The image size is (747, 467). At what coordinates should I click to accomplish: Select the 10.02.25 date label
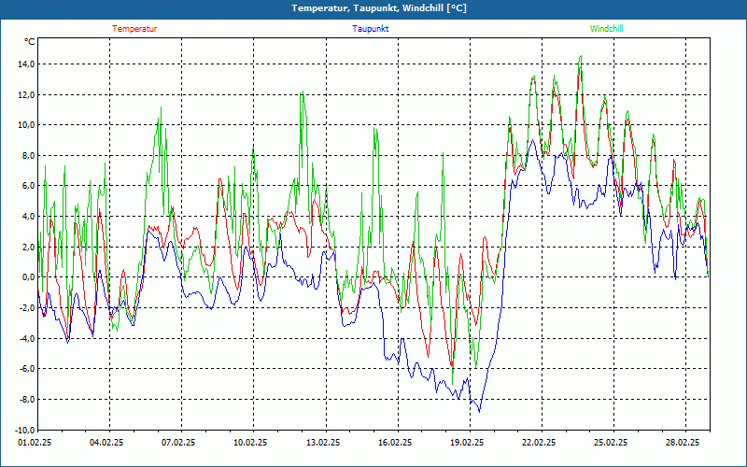pyautogui.click(x=250, y=444)
